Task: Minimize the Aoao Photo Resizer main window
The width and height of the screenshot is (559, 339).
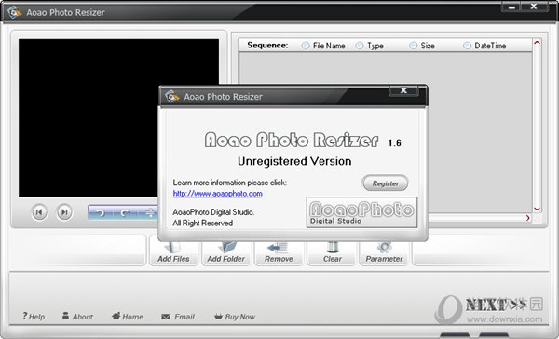Action: pos(511,7)
